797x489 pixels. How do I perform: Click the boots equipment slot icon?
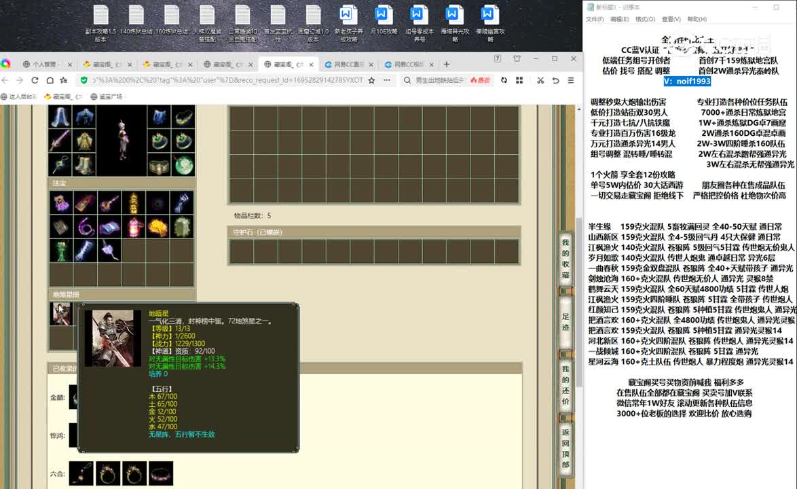pos(84,164)
